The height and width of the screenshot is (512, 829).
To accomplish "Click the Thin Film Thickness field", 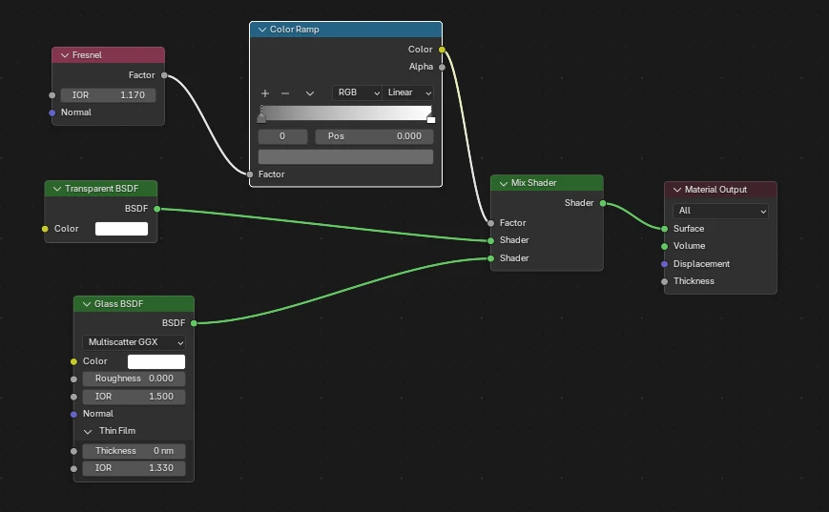I will coord(134,451).
